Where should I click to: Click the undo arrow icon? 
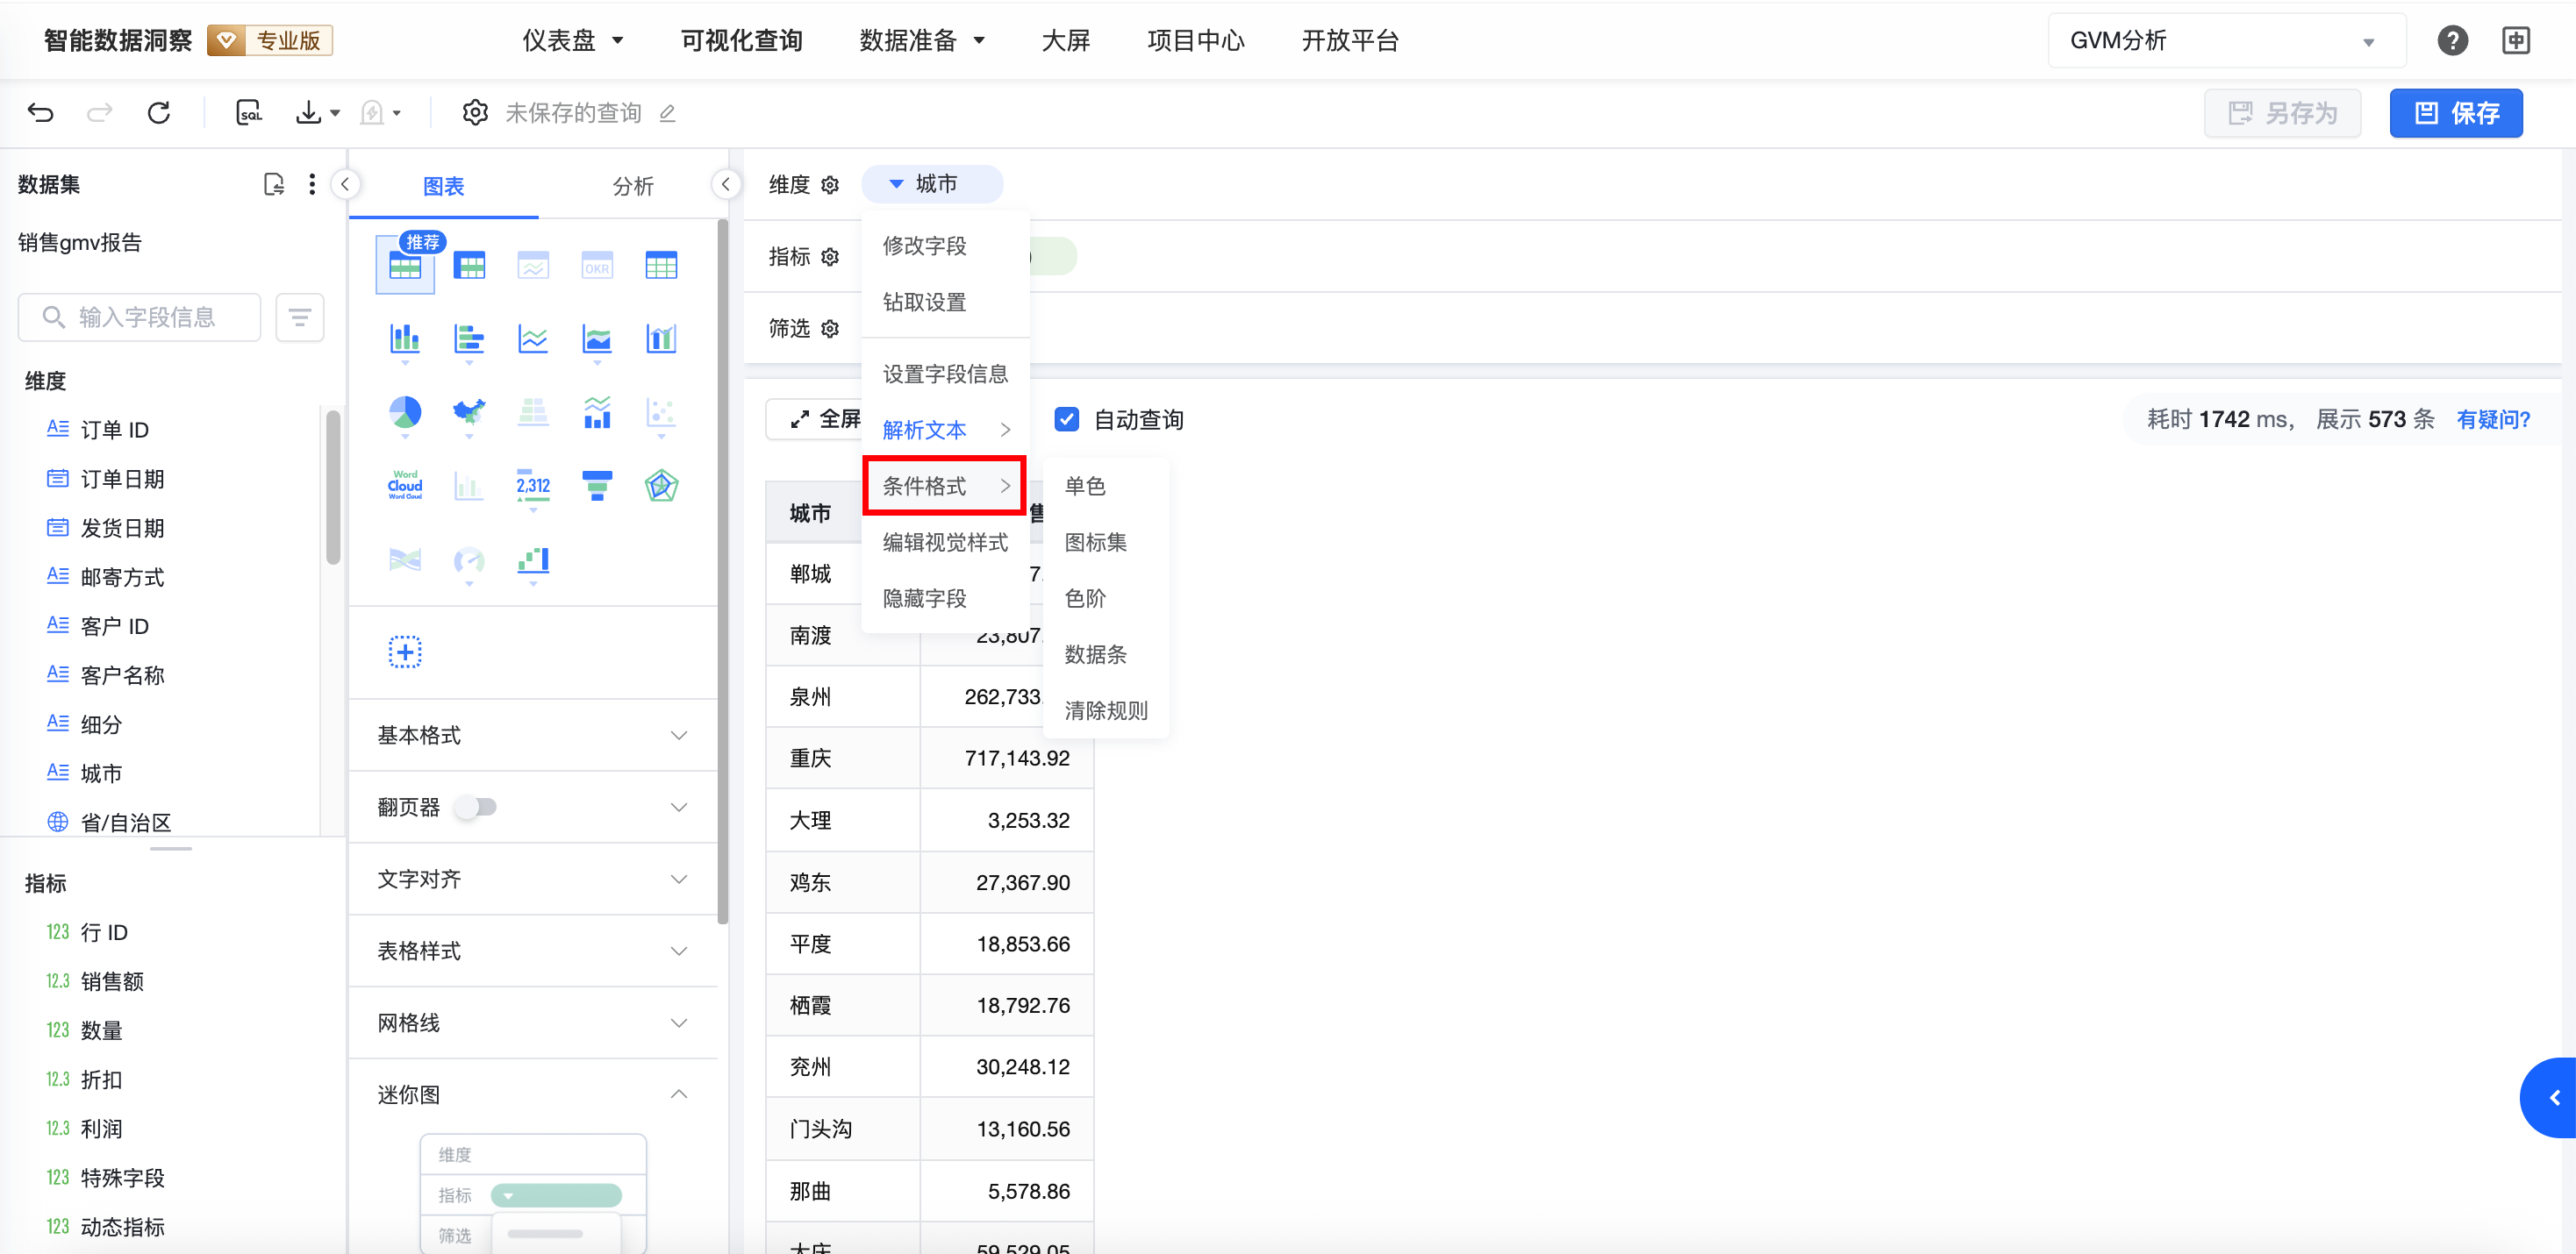pyautogui.click(x=41, y=113)
